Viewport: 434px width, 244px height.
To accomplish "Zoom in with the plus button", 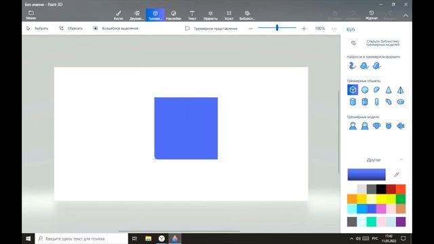I will click(304, 28).
